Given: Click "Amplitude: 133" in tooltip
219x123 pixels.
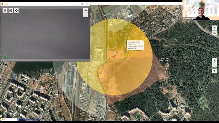Looking at the screenshot, I should coord(132,48).
